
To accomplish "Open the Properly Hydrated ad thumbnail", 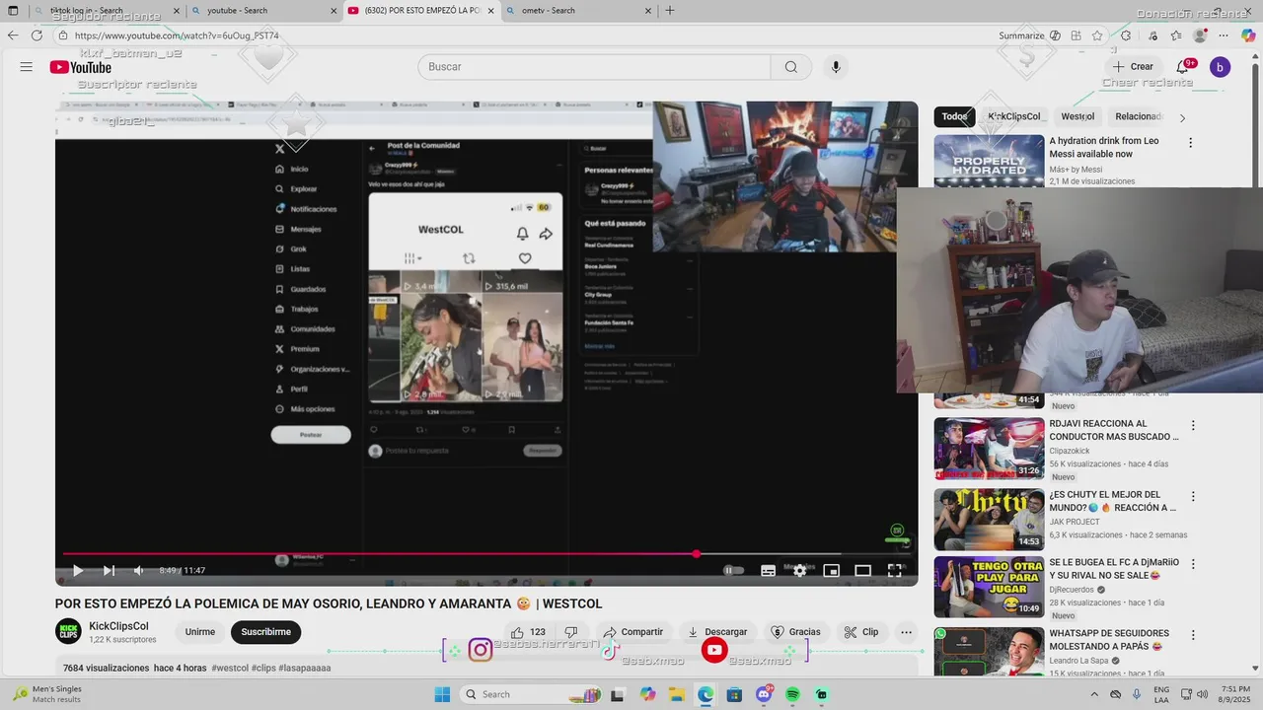I will point(989,161).
